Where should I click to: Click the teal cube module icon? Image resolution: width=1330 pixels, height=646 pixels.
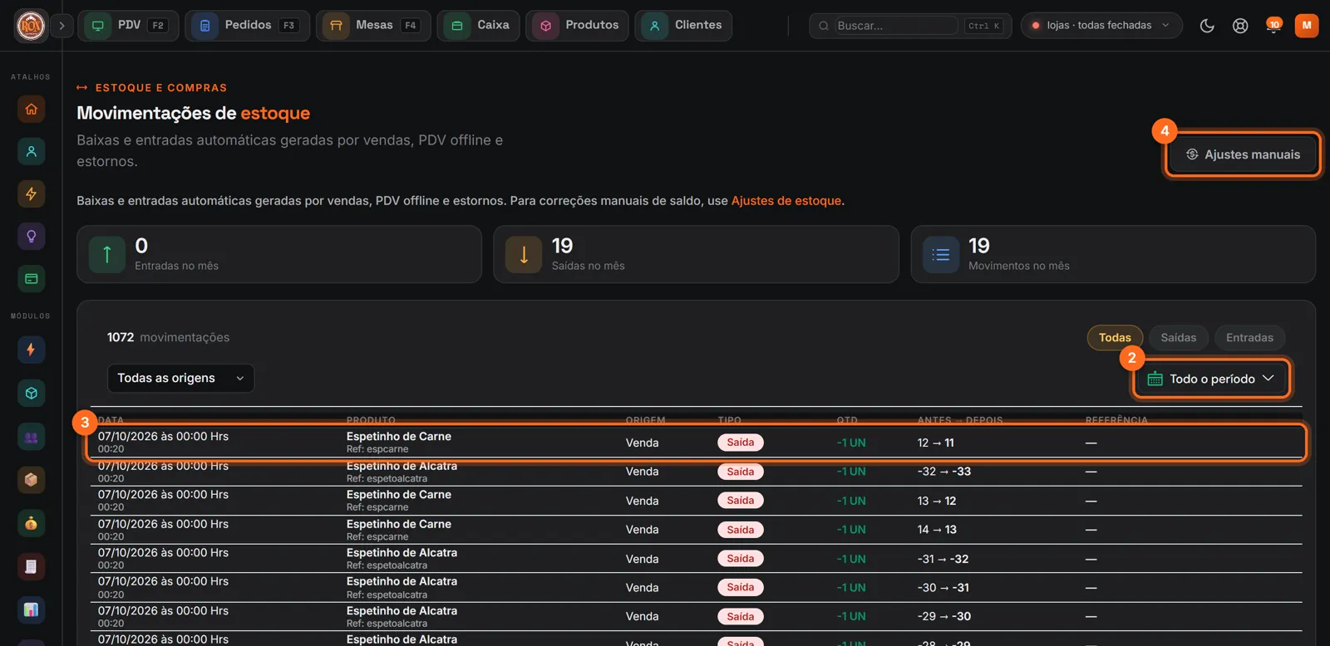(32, 393)
